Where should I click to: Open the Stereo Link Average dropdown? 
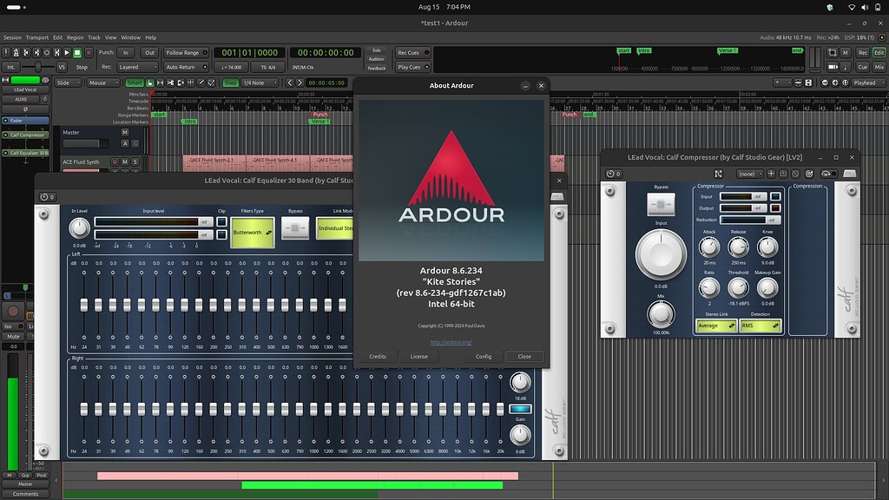(x=716, y=326)
